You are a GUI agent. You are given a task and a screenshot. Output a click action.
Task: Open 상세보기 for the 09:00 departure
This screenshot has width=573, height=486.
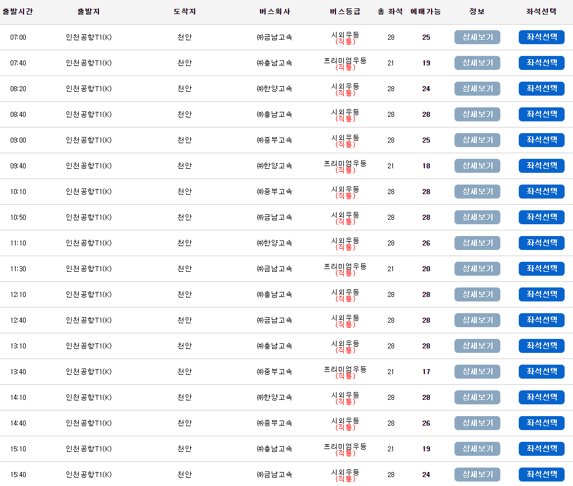click(477, 140)
